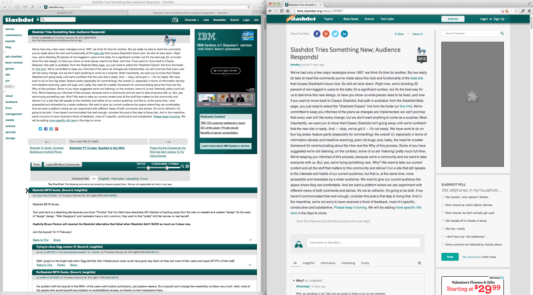Image resolution: width=533 pixels, height=295 pixels.
Task: Select Funny filter in classic comments
Action: click(144, 178)
